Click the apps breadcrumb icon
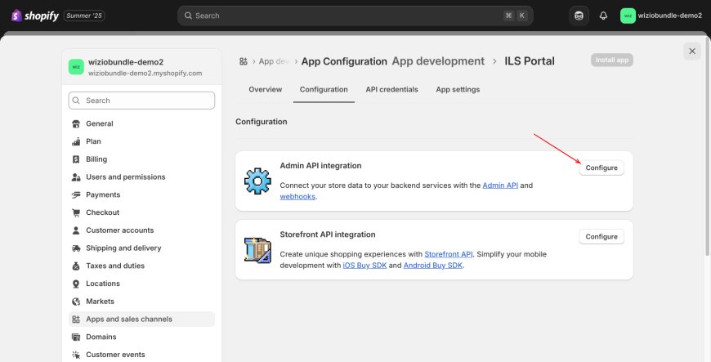 coord(244,61)
